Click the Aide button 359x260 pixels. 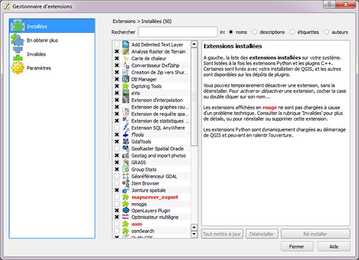334,246
